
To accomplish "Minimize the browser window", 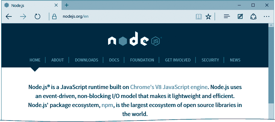I will (239, 5).
